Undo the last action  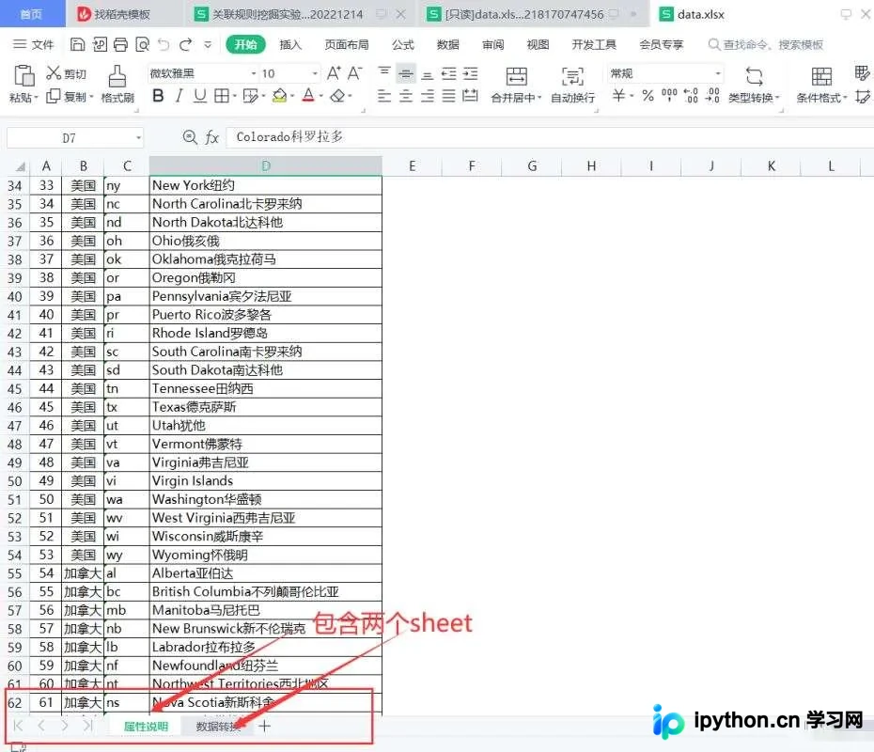164,44
